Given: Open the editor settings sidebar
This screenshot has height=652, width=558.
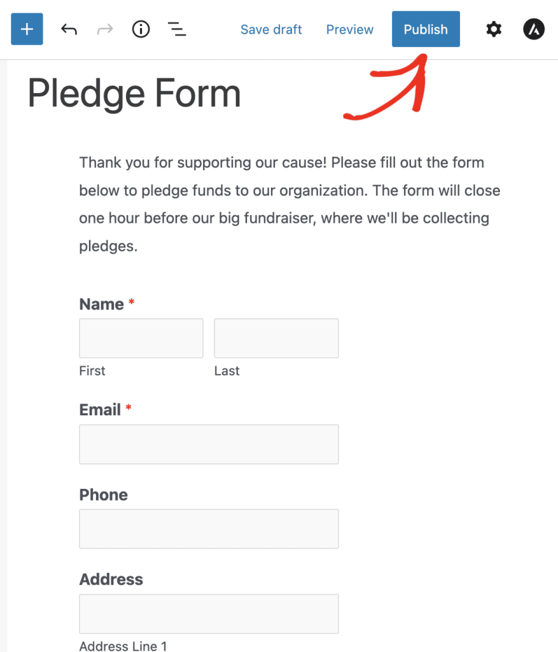Looking at the screenshot, I should pos(493,29).
